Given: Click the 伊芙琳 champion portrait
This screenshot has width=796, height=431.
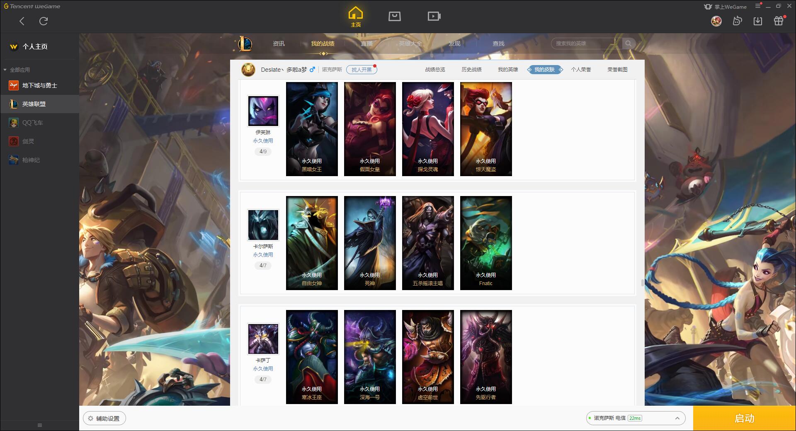Looking at the screenshot, I should [263, 111].
